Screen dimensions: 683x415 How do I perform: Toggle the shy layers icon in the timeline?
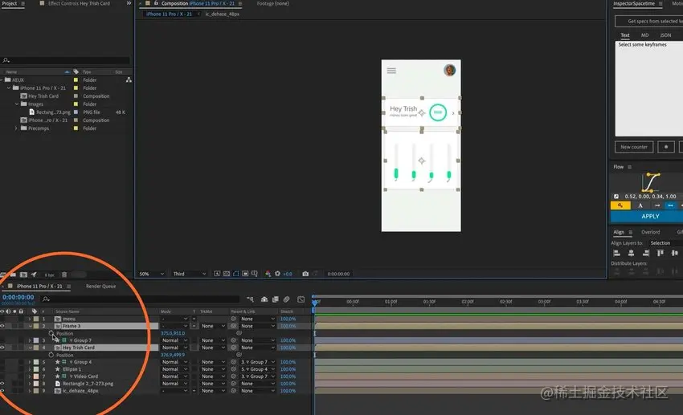tap(264, 299)
